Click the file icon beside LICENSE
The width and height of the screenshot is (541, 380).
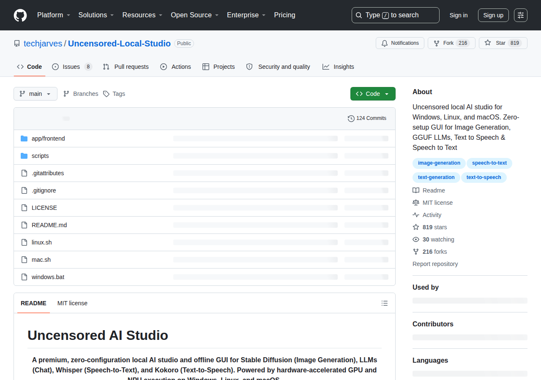[24, 208]
